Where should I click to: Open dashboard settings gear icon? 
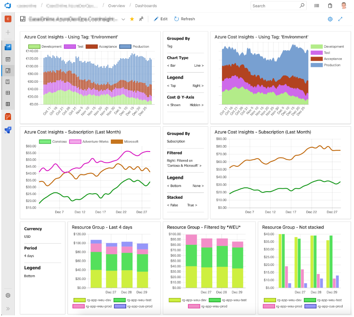[330, 19]
